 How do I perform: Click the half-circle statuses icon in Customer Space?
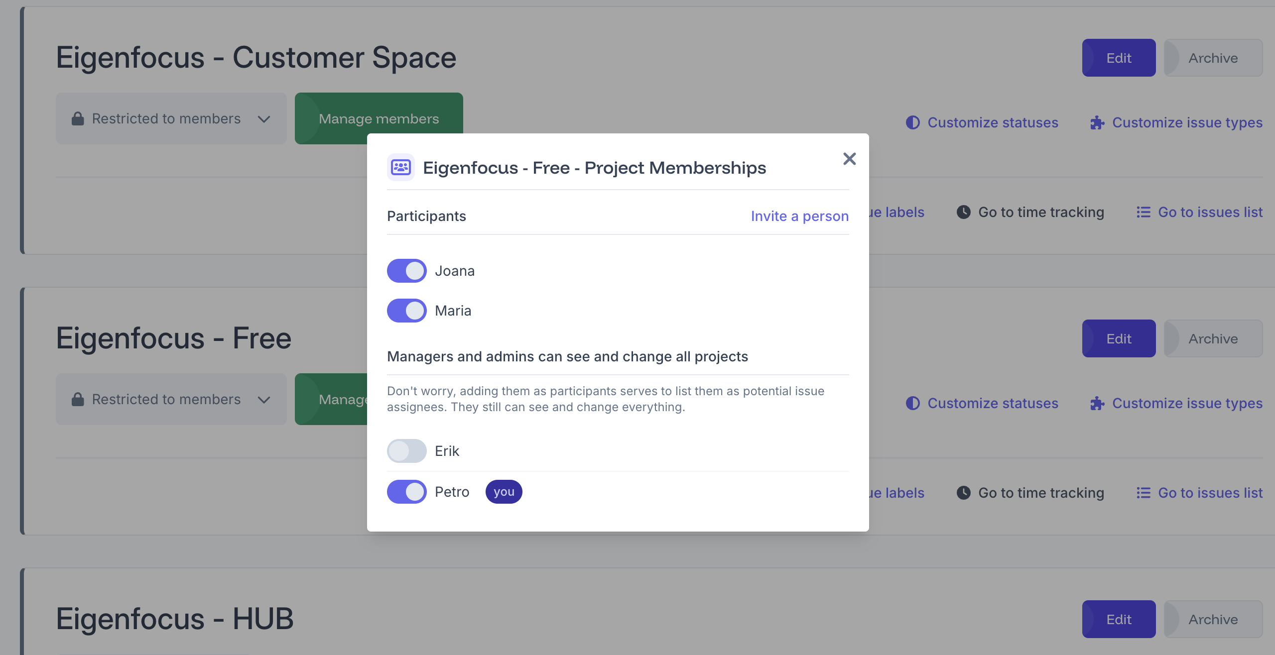[912, 122]
